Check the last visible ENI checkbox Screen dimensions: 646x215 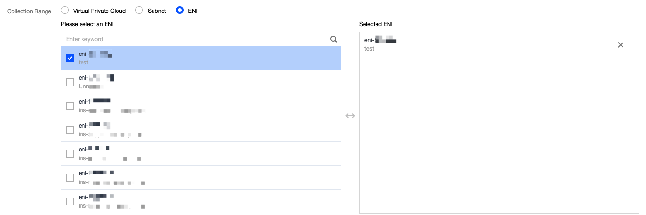70,202
